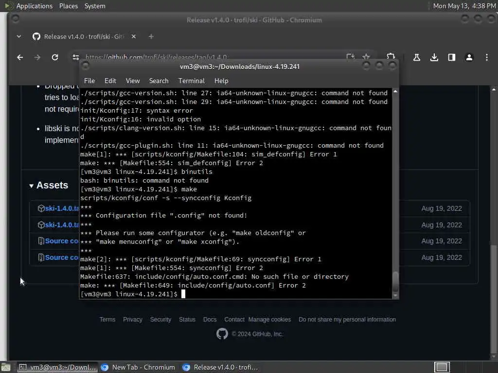This screenshot has width=498, height=373.
Task: Open a new Chromium tab with plus
Action: [151, 36]
